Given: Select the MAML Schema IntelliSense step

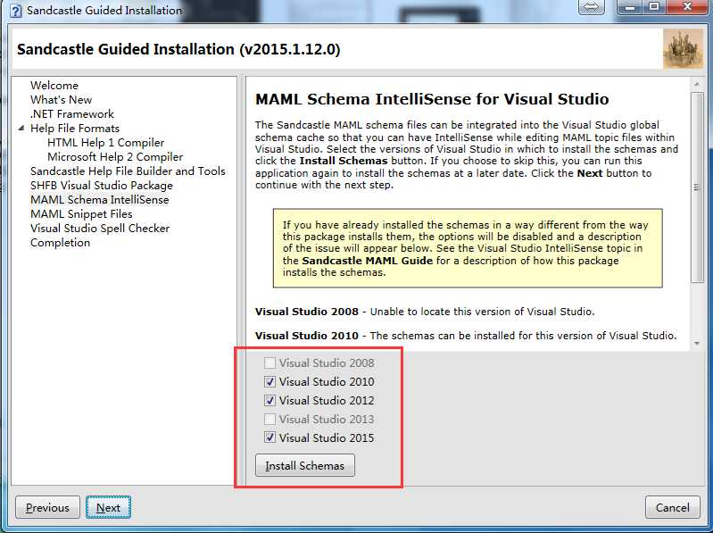Looking at the screenshot, I should [100, 200].
